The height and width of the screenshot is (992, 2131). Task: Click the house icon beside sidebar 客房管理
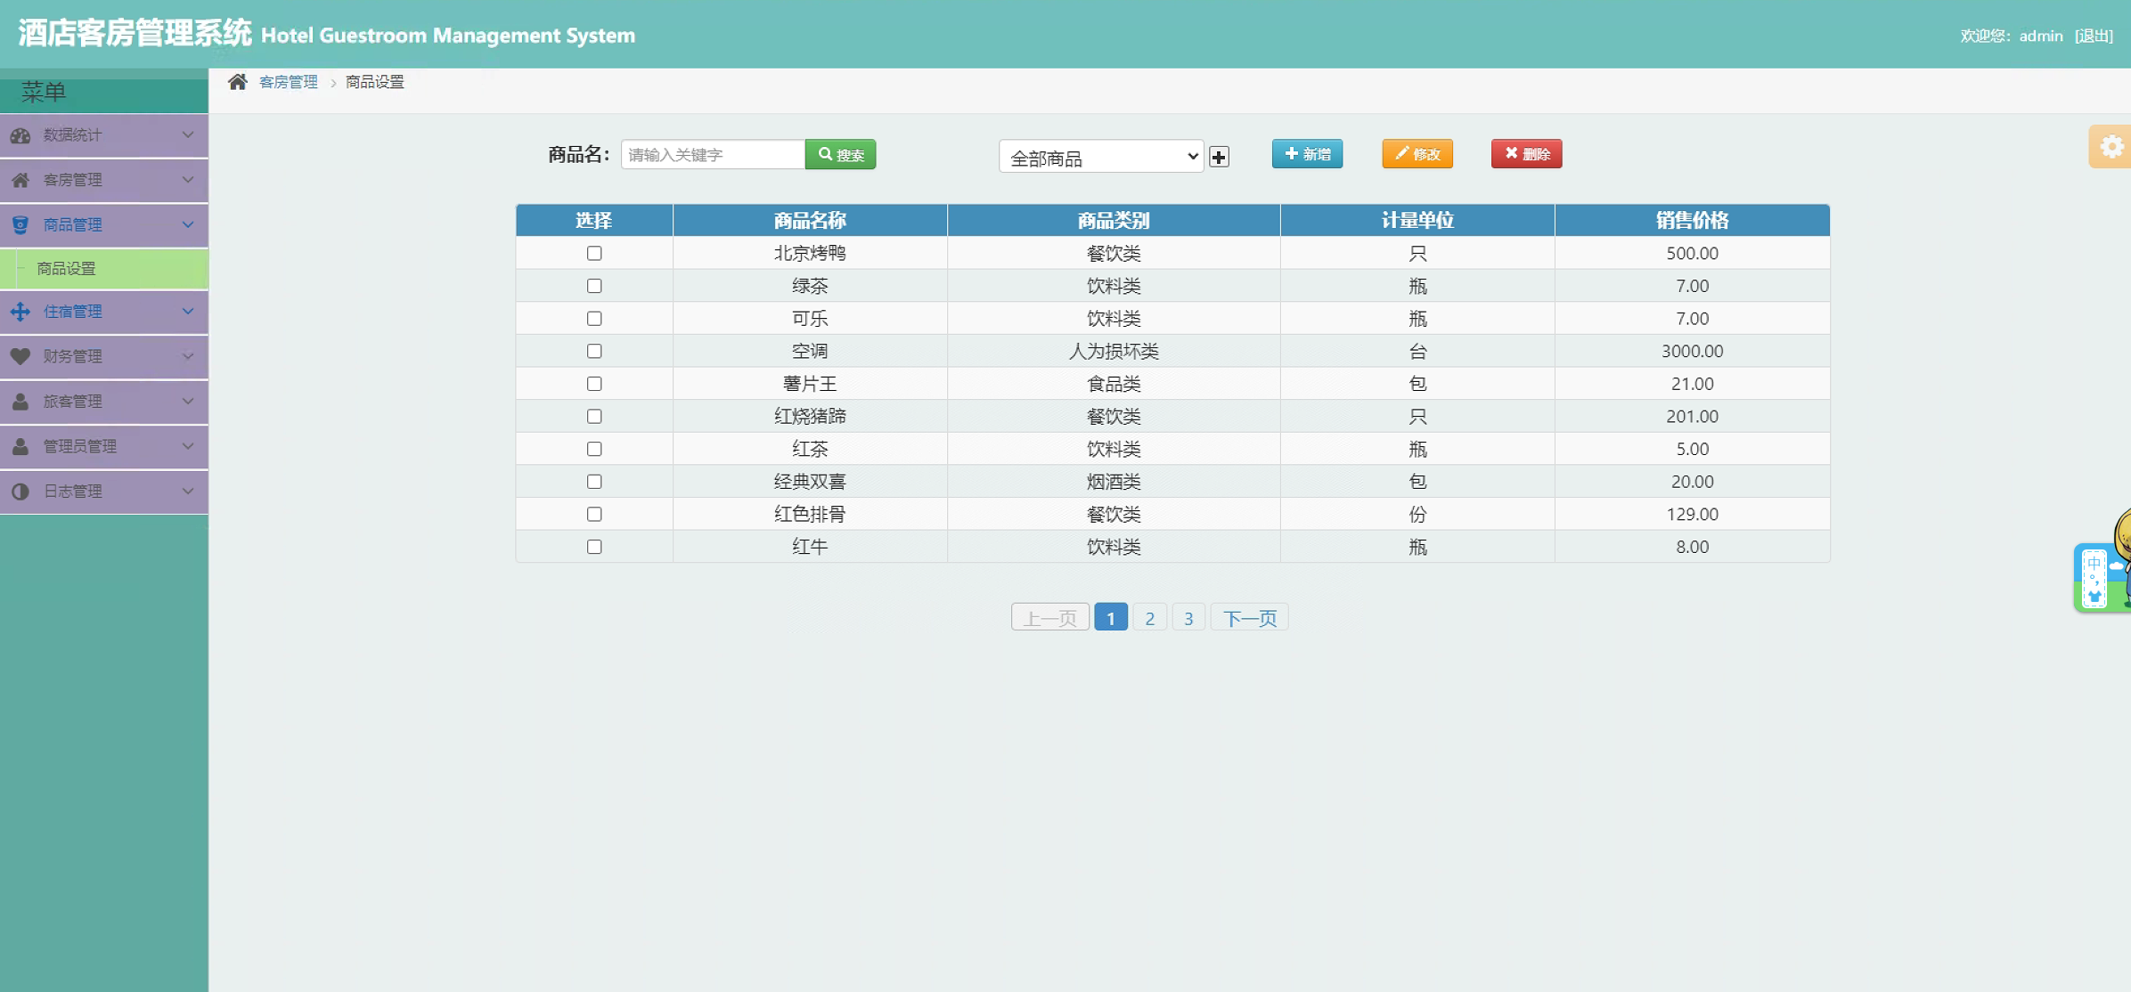click(20, 180)
